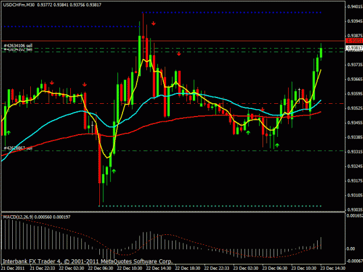This screenshot has width=363, height=272.
Task: Click the 0.93665 price axis label
Action: tap(355, 79)
